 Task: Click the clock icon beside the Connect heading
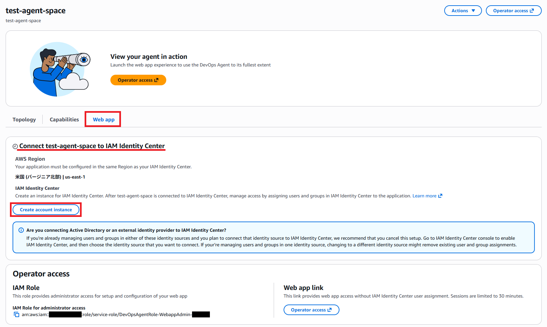(x=15, y=146)
